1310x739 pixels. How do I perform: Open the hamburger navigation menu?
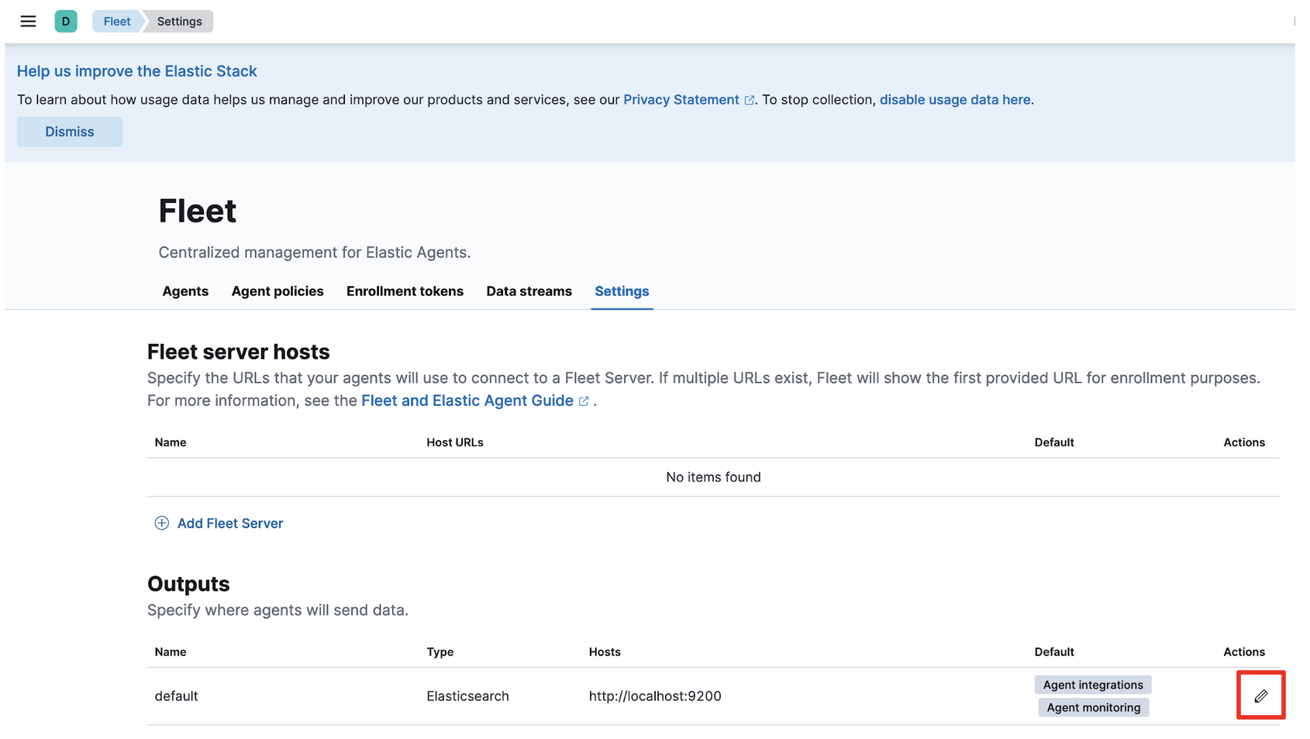click(28, 22)
